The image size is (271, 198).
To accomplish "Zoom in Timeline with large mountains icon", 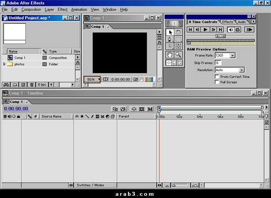I will (x=195, y=185).
